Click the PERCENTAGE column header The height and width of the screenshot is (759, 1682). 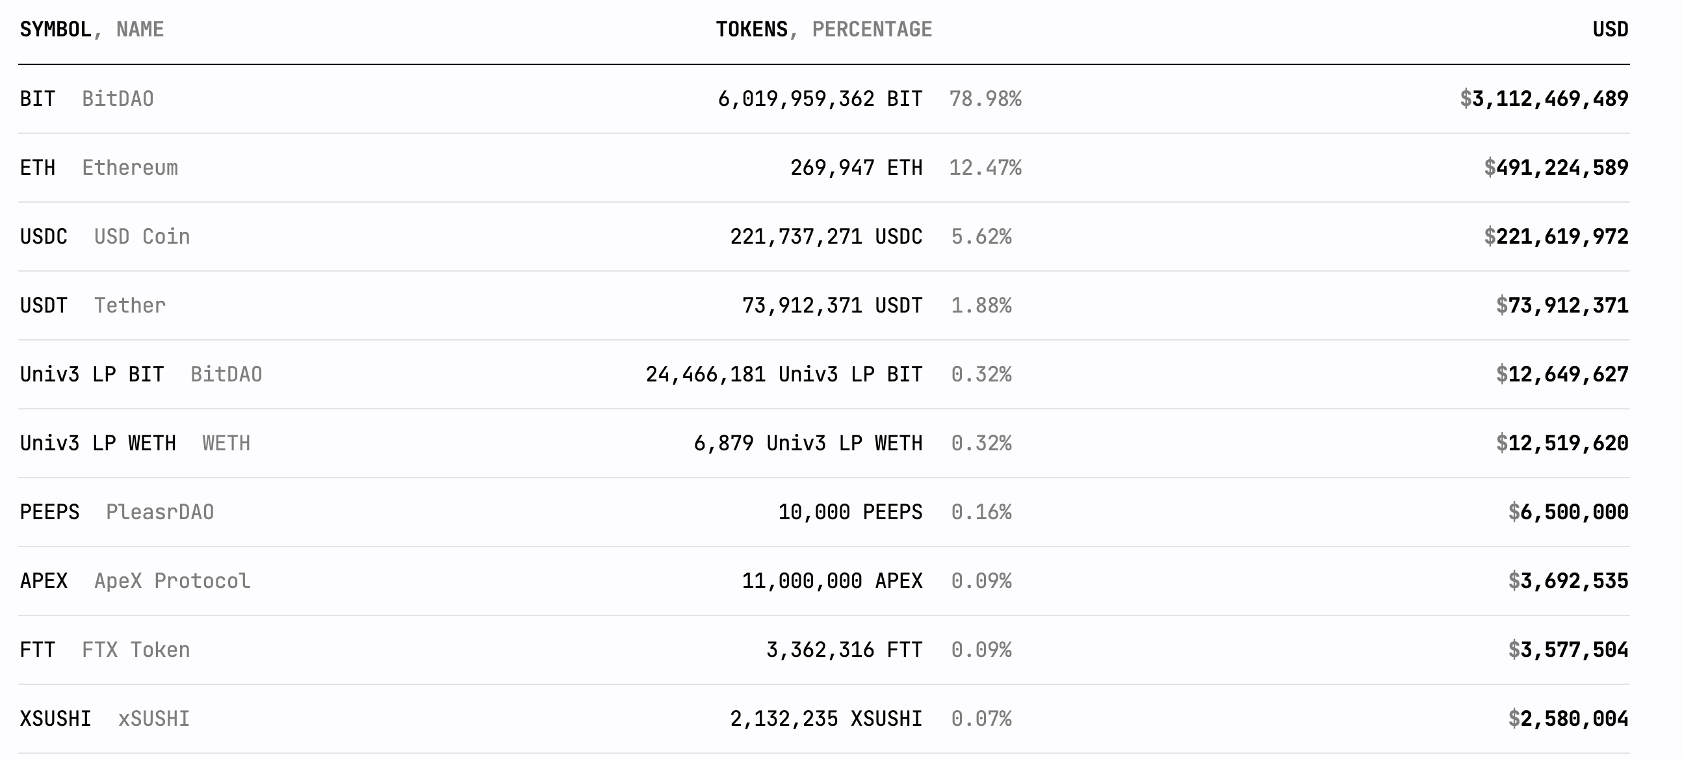coord(872,29)
